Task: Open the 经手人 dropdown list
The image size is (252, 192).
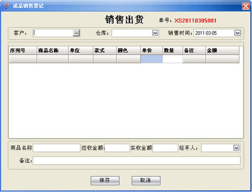Action: 236,148
